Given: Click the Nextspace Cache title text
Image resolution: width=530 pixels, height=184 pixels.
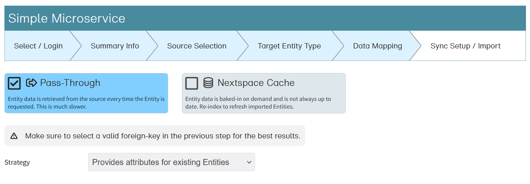Looking at the screenshot, I should [256, 83].
